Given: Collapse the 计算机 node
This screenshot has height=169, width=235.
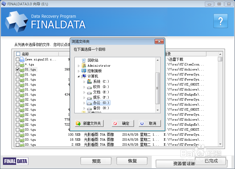Looking at the screenshot, I should coord(79,76).
